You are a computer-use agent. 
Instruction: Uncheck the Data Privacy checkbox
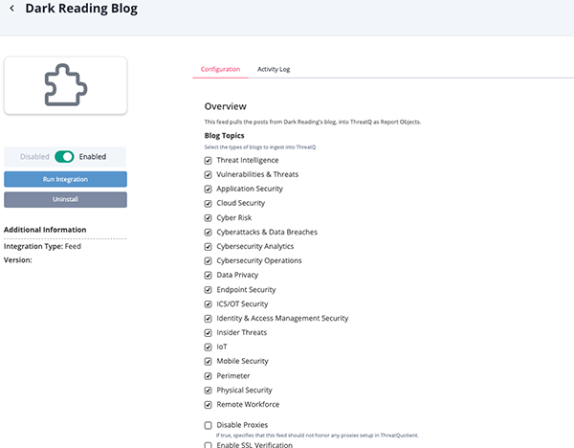pos(208,275)
